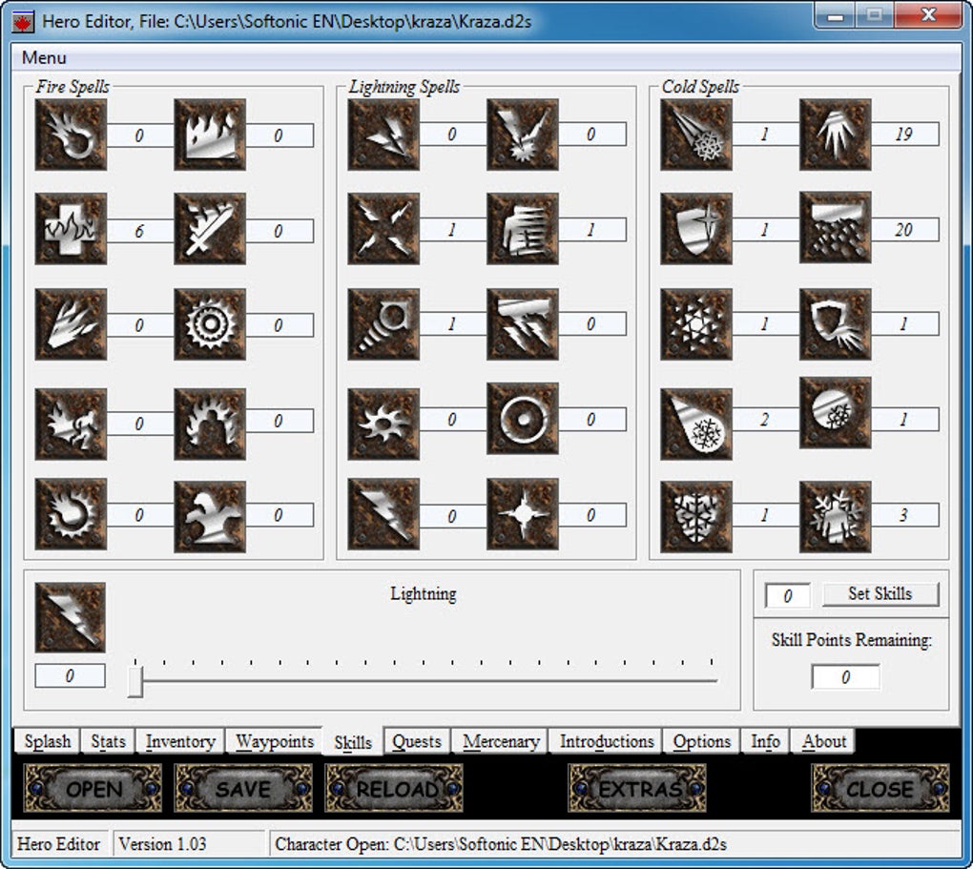The width and height of the screenshot is (973, 869).
Task: Open the Info tab
Action: (x=765, y=741)
